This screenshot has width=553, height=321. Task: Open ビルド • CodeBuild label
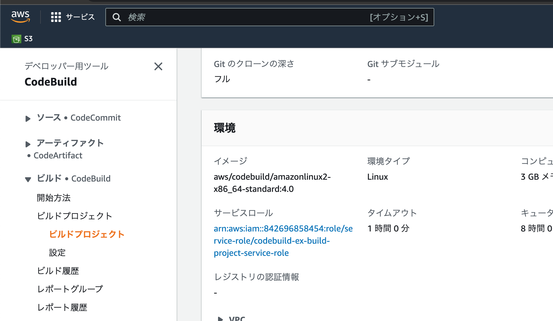pyautogui.click(x=74, y=178)
